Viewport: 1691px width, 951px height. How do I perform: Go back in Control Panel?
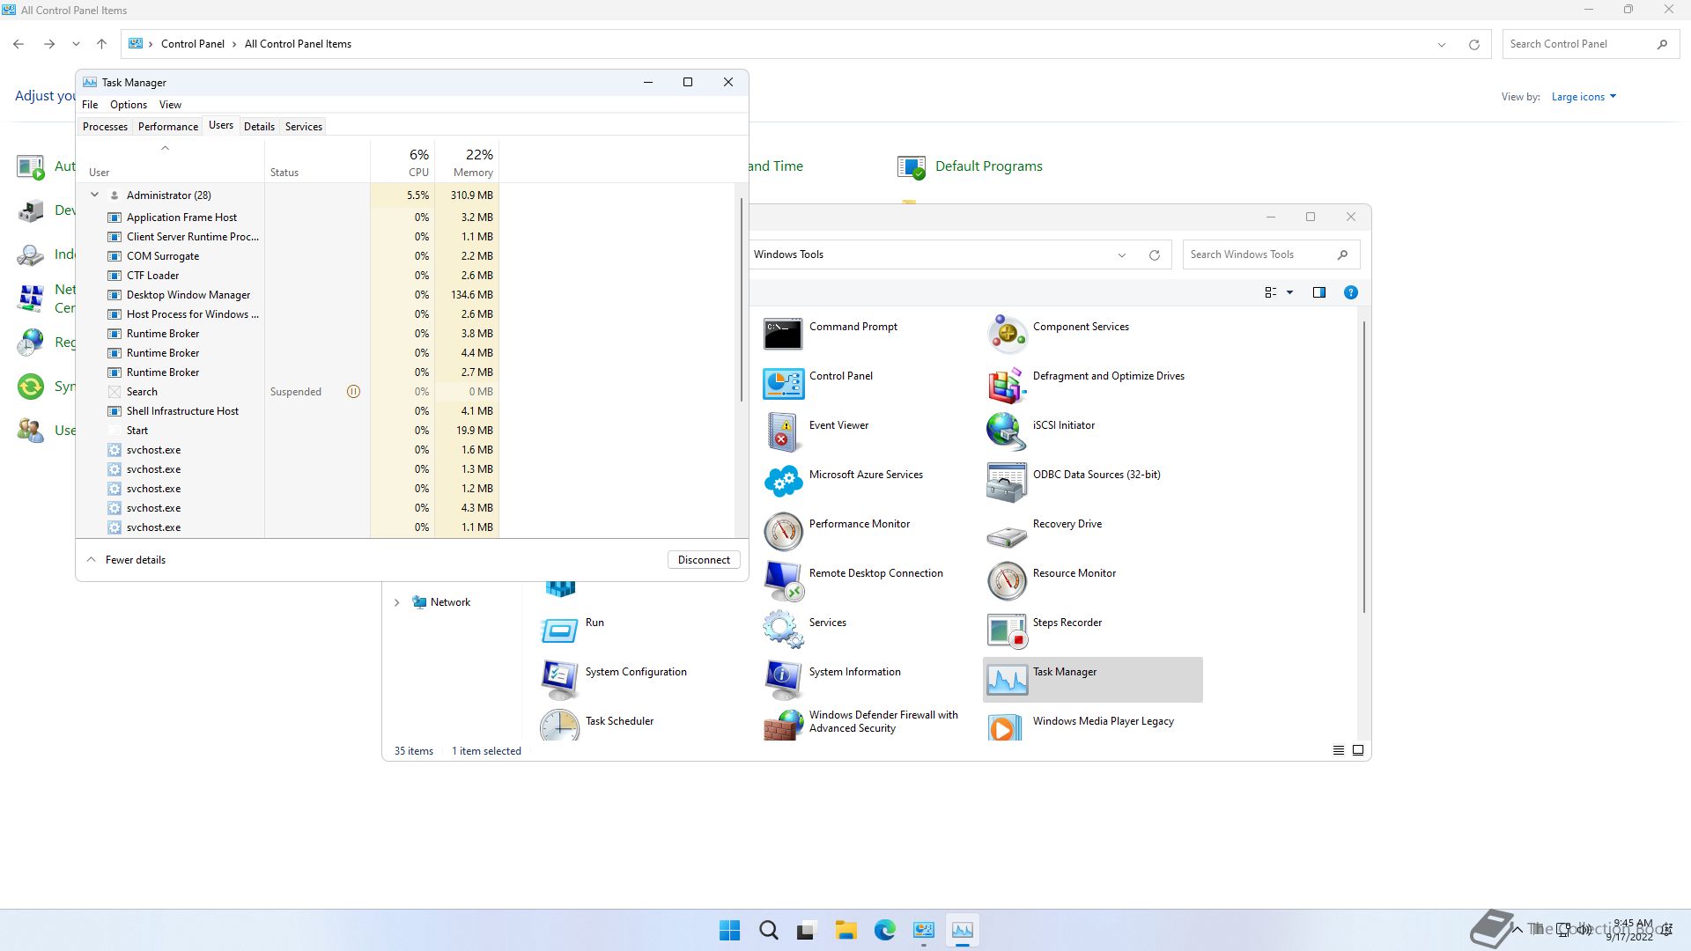pos(18,44)
